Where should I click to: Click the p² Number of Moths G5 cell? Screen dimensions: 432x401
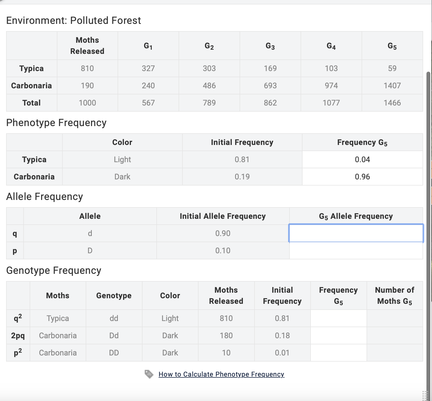click(x=395, y=353)
